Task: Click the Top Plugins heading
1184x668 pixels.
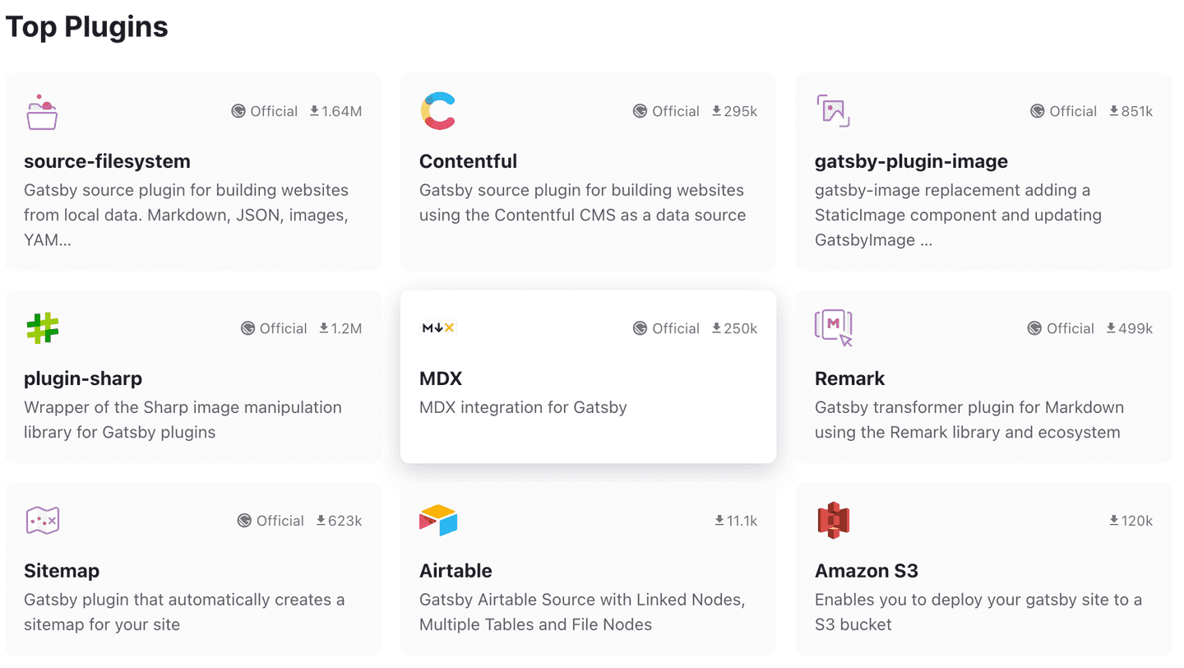Action: 86,26
